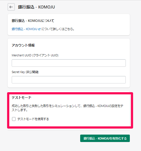Click the divider line above the activate button
This screenshot has width=141, height=151.
69,130
